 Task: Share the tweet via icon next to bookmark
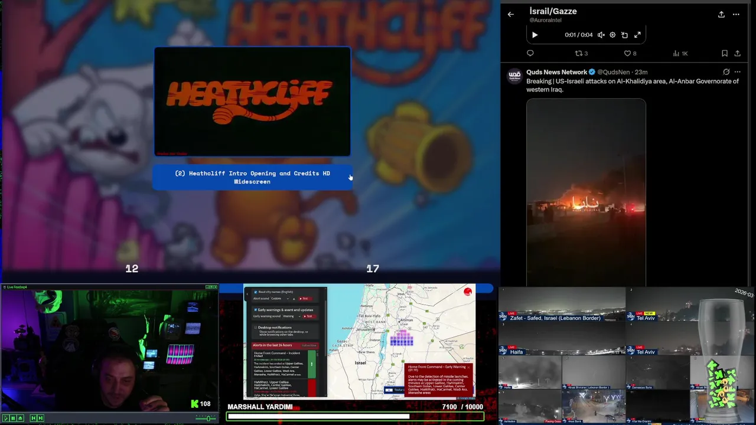coord(738,53)
